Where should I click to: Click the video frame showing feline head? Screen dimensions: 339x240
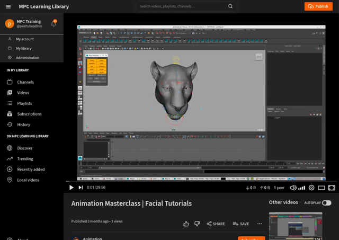point(201,103)
